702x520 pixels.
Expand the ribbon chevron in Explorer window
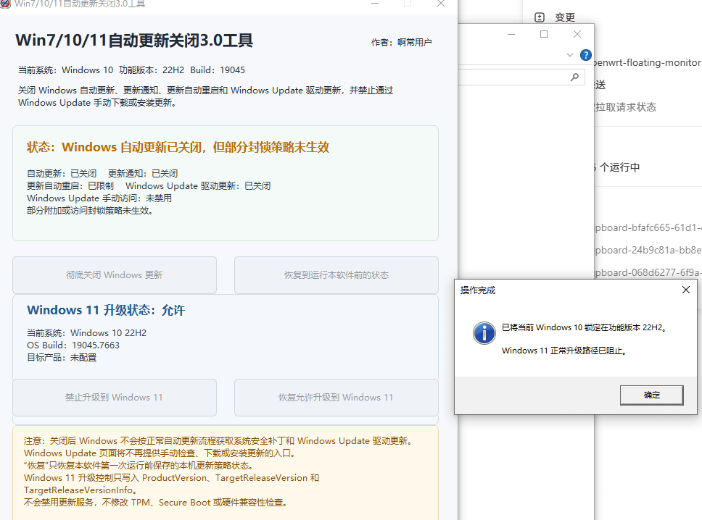(x=569, y=55)
